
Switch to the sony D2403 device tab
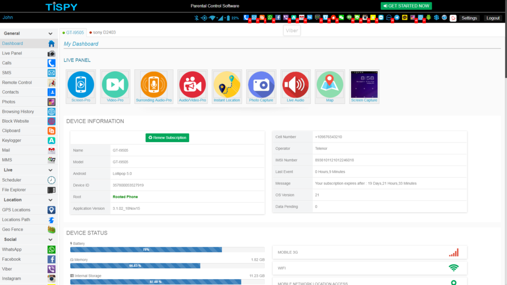[104, 32]
